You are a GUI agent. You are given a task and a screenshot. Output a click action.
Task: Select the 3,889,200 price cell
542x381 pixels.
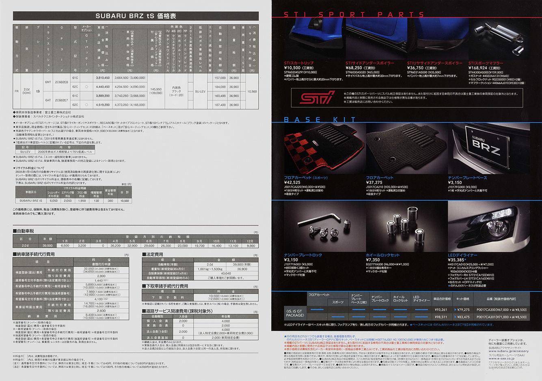(103, 96)
